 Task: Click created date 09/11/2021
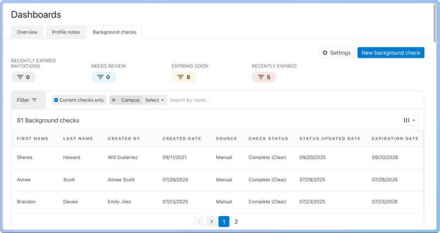point(174,158)
